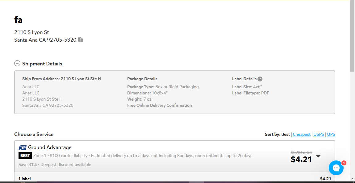
Task: Click the crossed-out $6.10 retail price
Action: [301, 152]
